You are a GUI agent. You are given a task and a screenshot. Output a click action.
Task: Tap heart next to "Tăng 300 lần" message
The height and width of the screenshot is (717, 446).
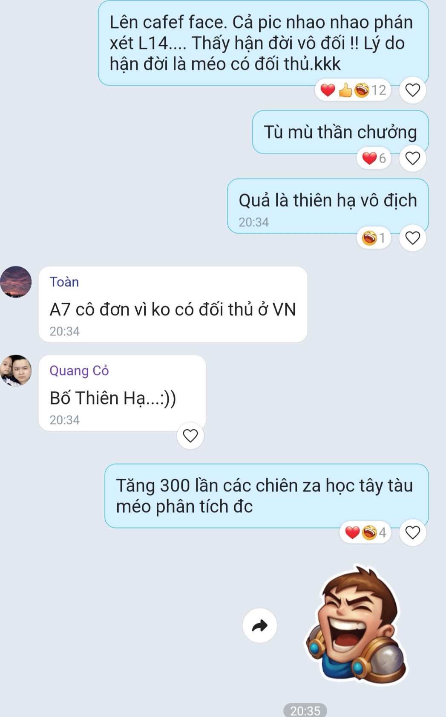pyautogui.click(x=412, y=532)
